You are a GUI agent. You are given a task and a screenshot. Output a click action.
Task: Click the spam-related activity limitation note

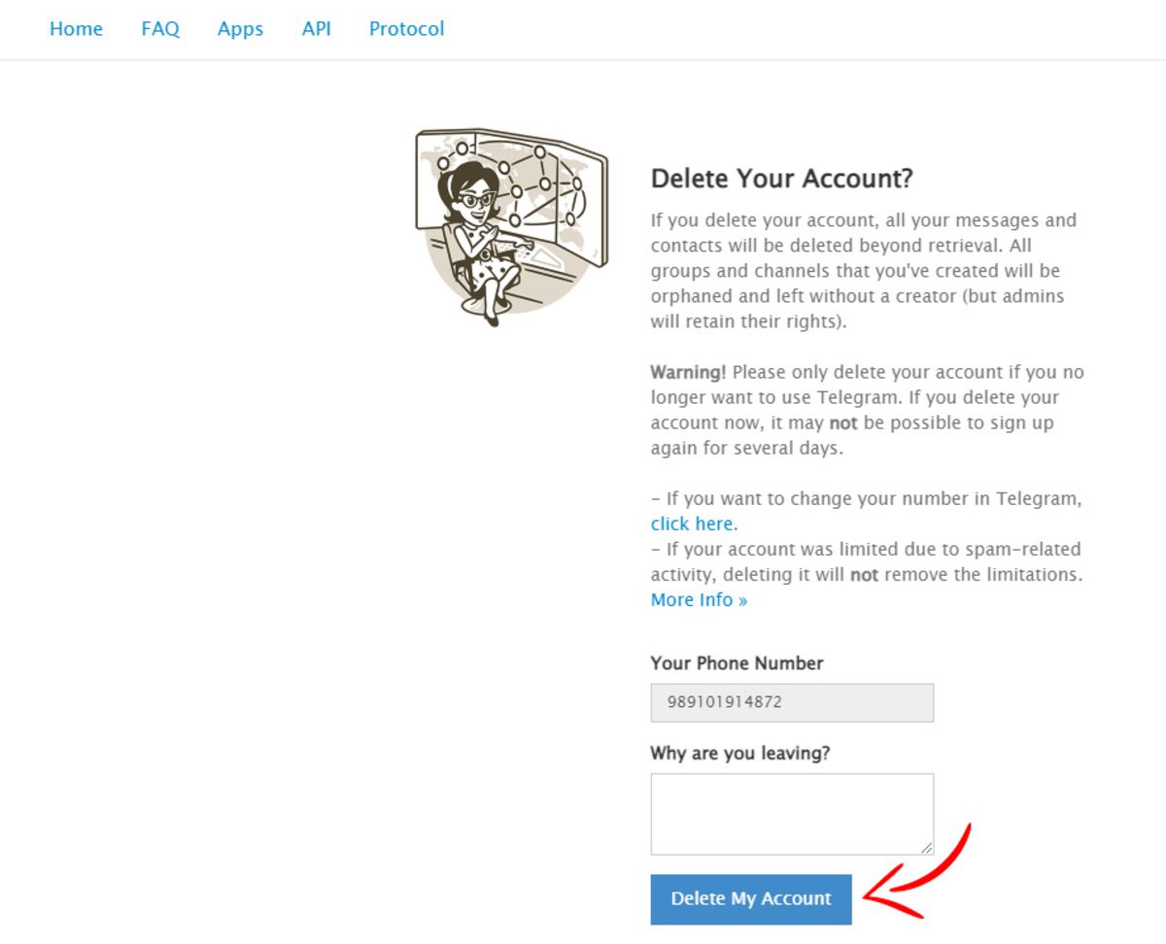(867, 561)
